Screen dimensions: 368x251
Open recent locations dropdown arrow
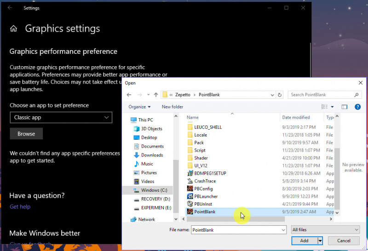pos(148,95)
